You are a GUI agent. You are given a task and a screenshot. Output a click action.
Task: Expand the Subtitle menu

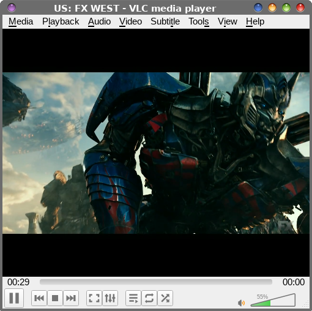point(165,21)
